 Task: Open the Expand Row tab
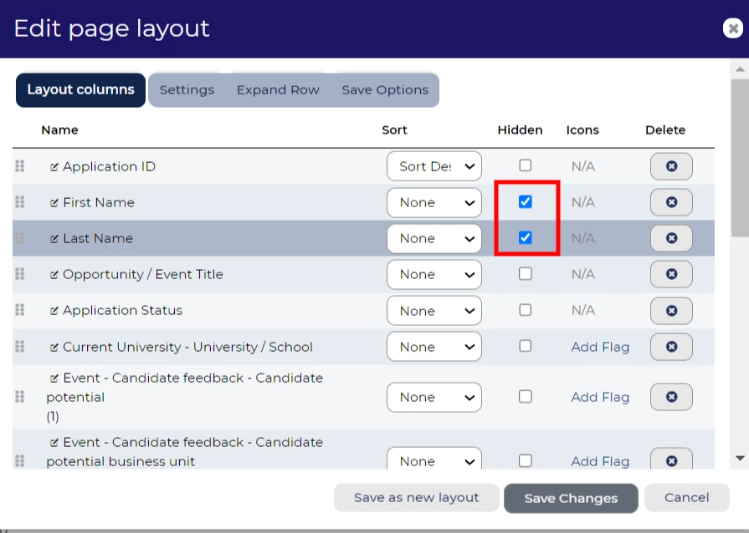278,90
